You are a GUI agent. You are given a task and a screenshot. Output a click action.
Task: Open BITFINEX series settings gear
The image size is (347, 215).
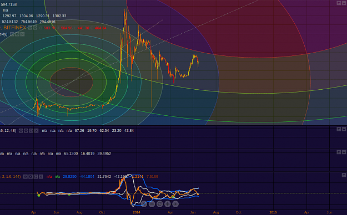(x=35, y=28)
